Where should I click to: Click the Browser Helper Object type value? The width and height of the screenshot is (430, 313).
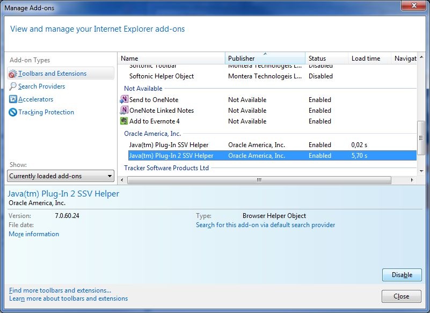tap(274, 216)
